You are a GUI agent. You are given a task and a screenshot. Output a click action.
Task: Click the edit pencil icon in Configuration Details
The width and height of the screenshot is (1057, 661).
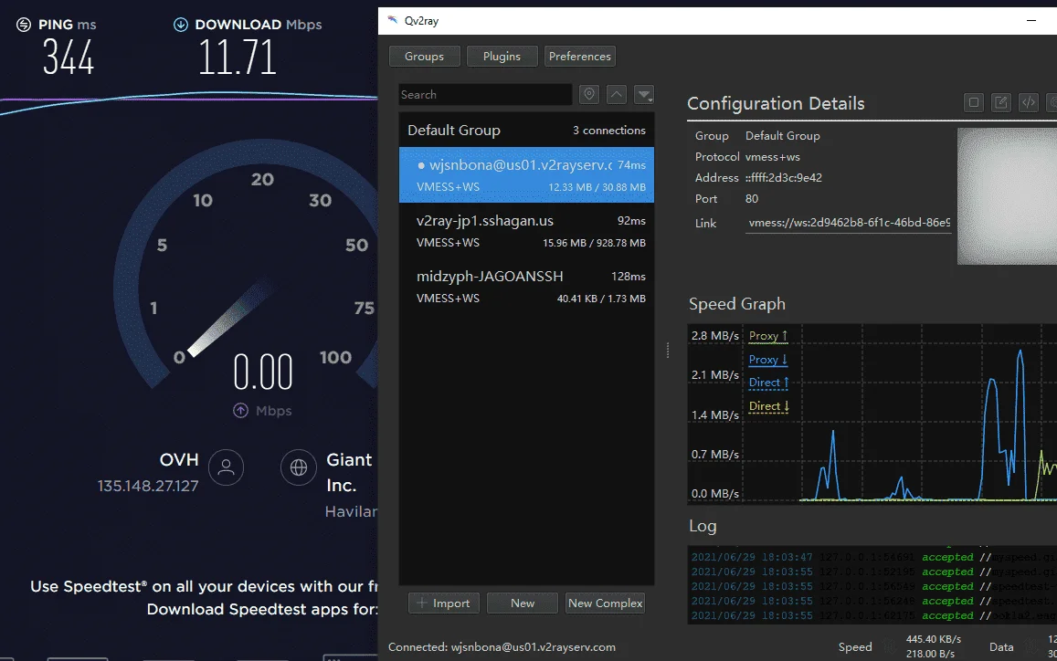[x=1001, y=102]
